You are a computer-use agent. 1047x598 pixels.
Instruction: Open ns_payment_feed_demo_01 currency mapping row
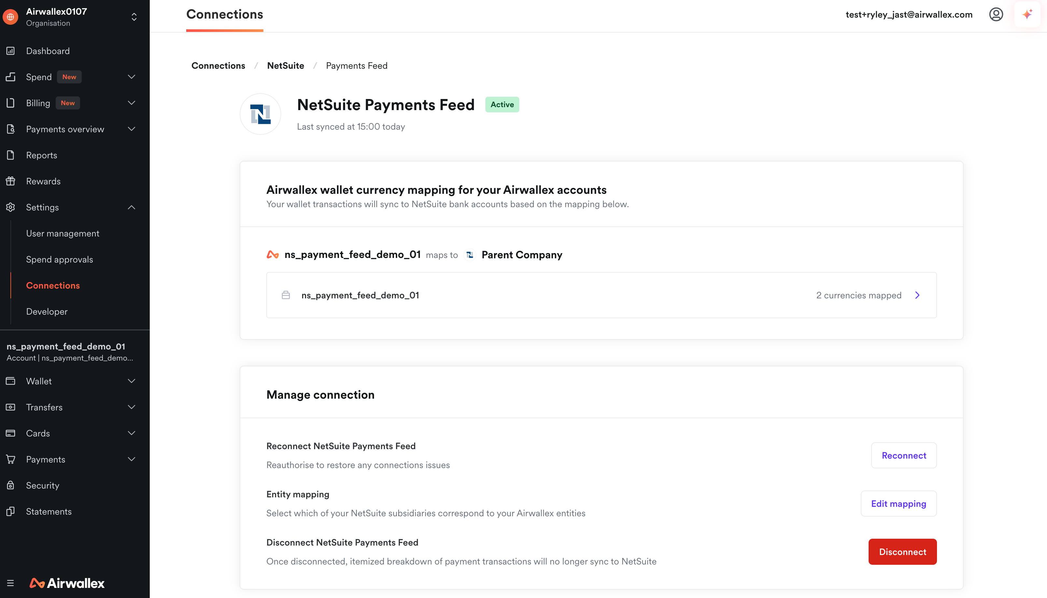pos(601,295)
